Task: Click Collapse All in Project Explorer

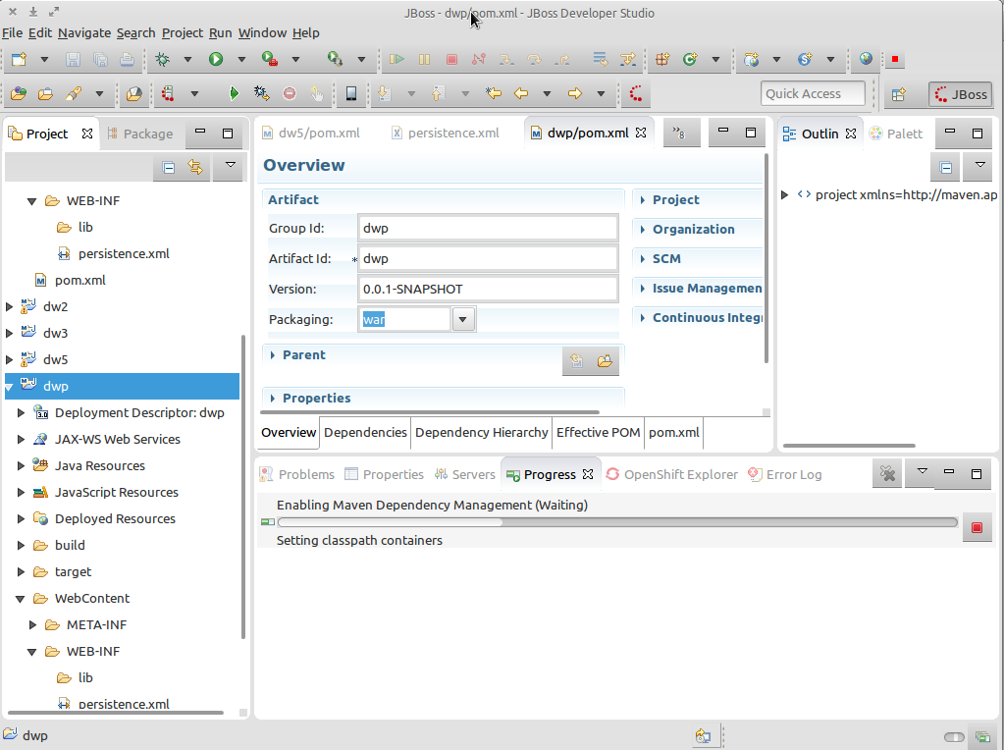Action: [x=168, y=167]
